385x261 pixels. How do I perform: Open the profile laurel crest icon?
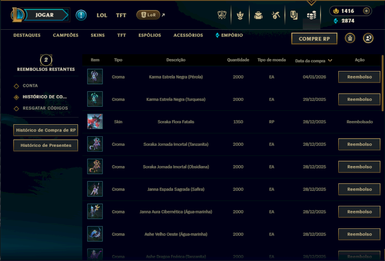[240, 15]
